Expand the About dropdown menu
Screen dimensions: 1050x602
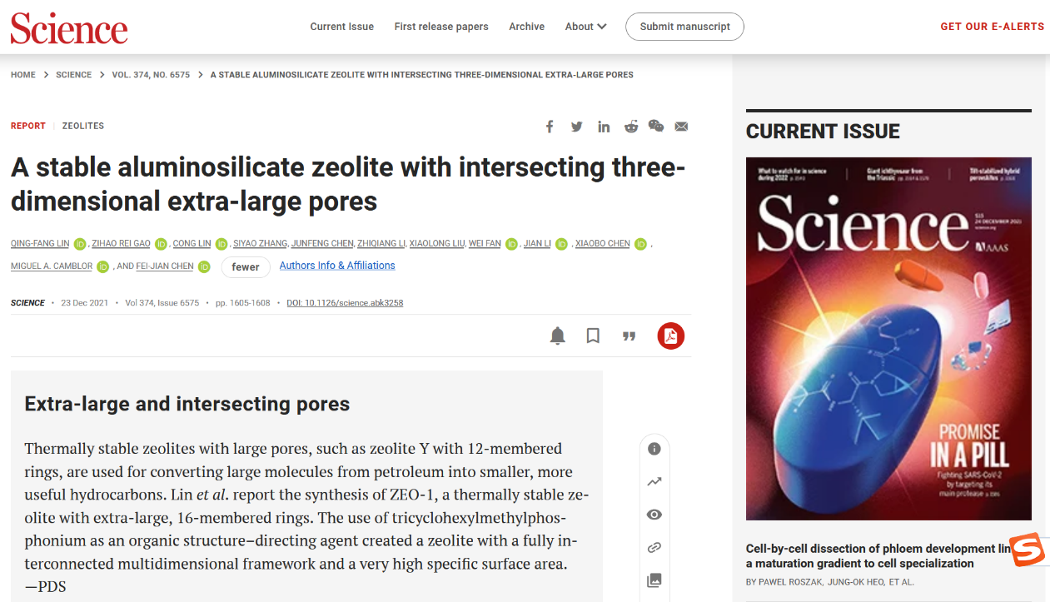pyautogui.click(x=585, y=27)
